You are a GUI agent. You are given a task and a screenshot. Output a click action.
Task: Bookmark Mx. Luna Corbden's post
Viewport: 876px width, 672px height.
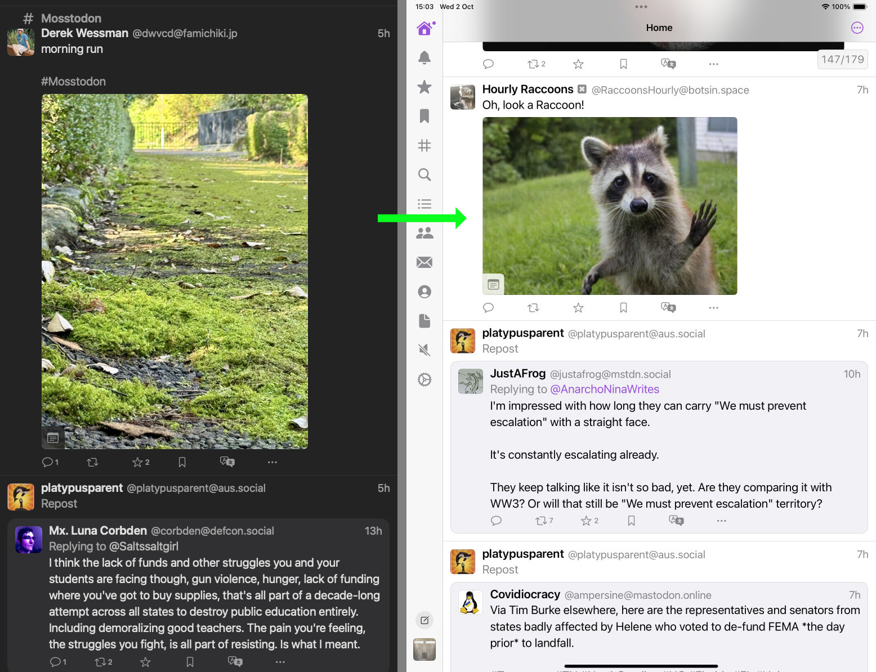[x=190, y=662]
